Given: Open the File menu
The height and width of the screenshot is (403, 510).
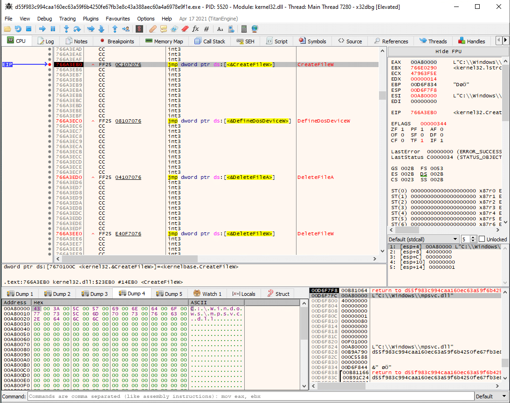Looking at the screenshot, I should [8, 19].
